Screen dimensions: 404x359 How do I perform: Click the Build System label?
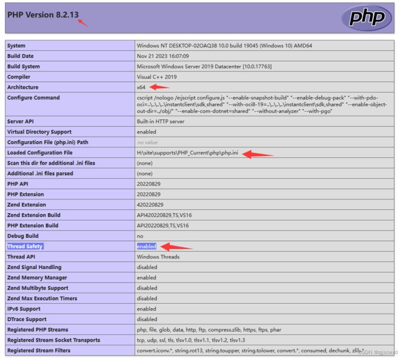(x=24, y=66)
